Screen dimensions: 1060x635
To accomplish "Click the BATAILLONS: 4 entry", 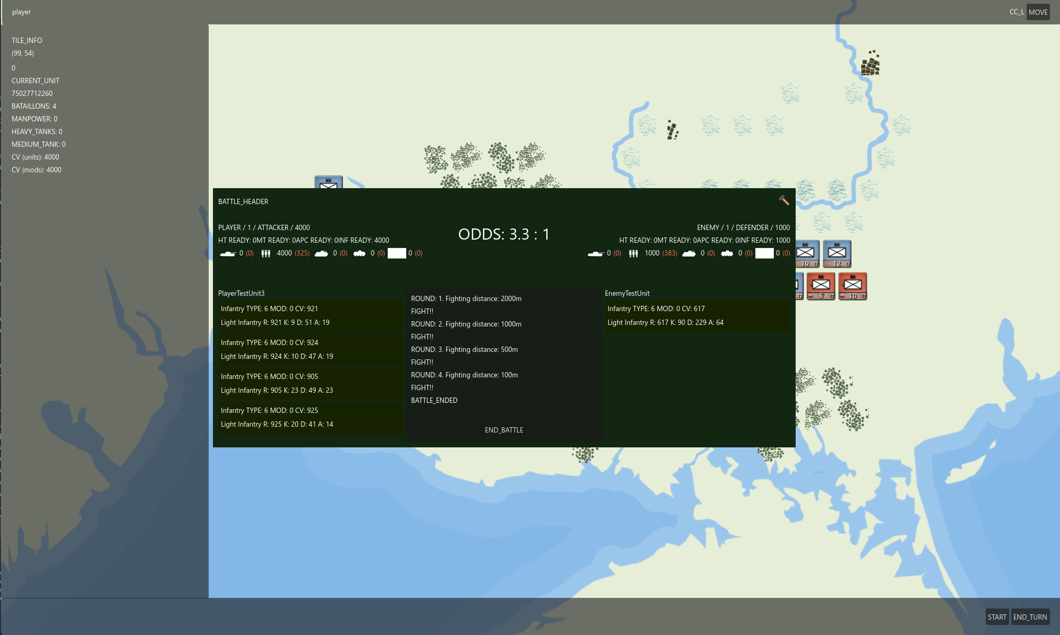I will click(34, 106).
